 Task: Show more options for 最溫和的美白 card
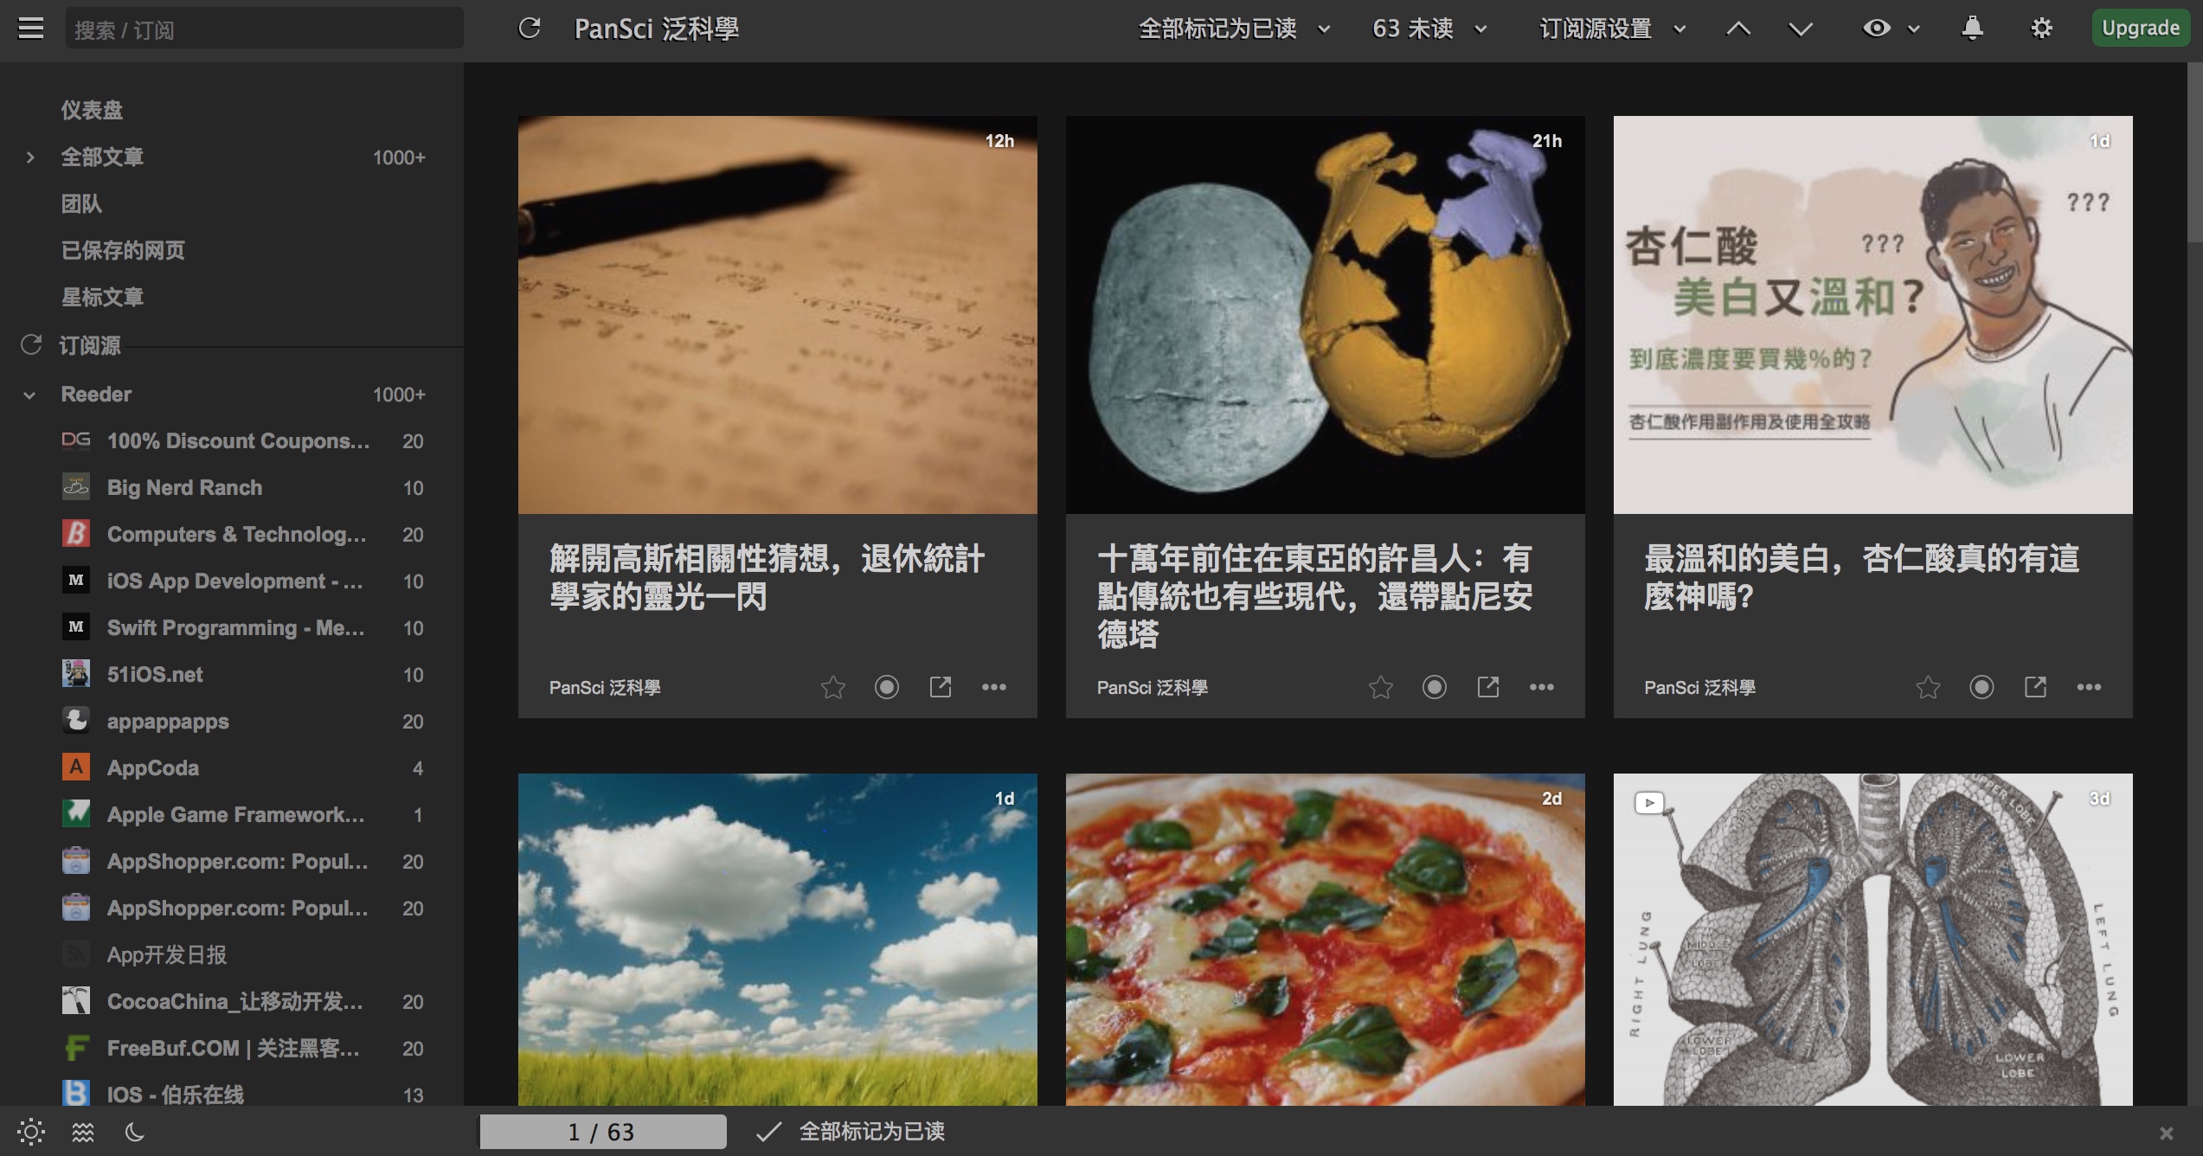pos(2089,687)
